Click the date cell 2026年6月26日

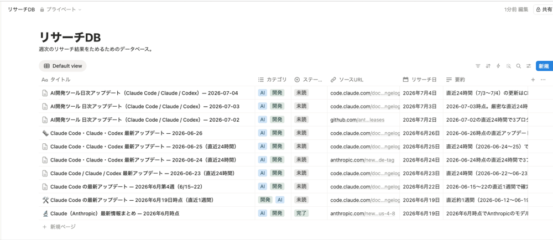[421, 133]
